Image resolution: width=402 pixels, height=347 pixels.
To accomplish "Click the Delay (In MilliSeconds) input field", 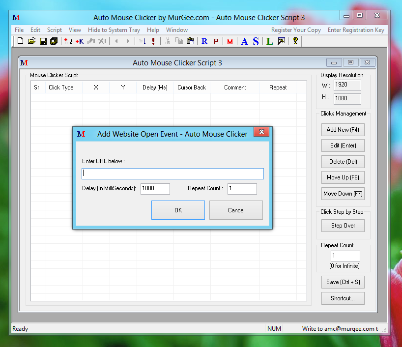I will click(155, 189).
